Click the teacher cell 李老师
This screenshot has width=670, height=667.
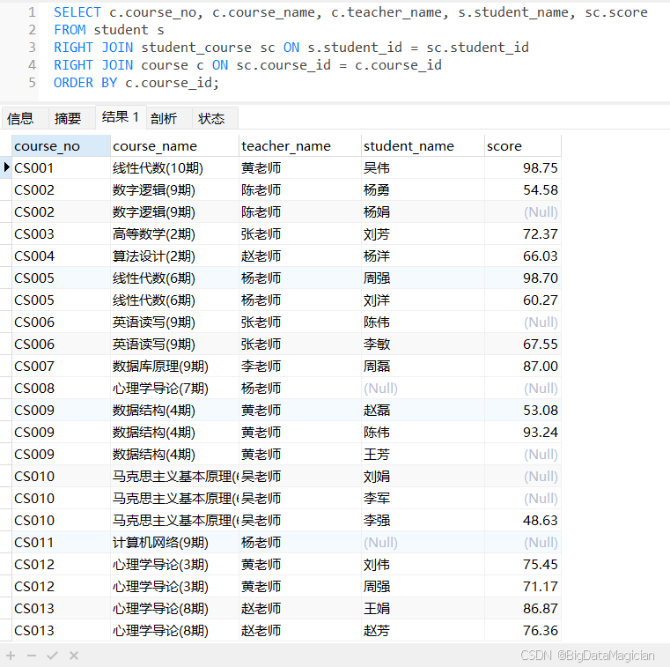pos(300,366)
